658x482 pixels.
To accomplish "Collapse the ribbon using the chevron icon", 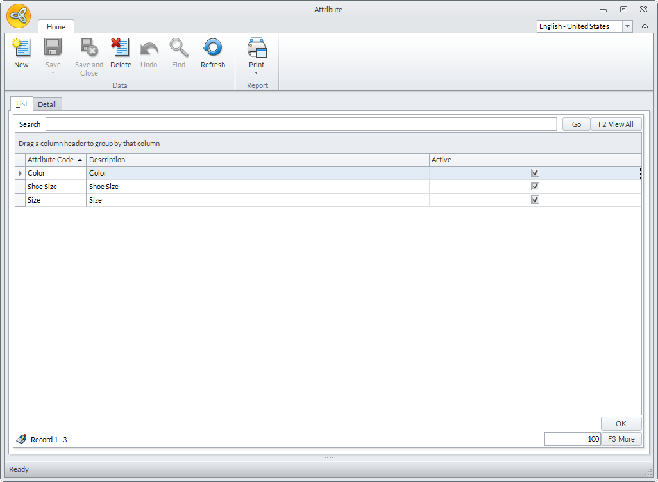I will [x=645, y=26].
